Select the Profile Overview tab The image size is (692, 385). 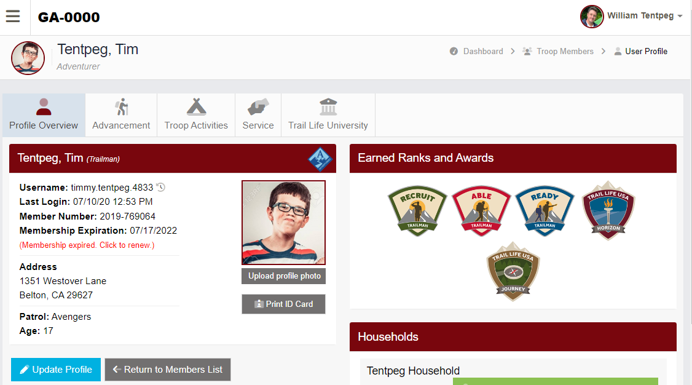coord(44,115)
